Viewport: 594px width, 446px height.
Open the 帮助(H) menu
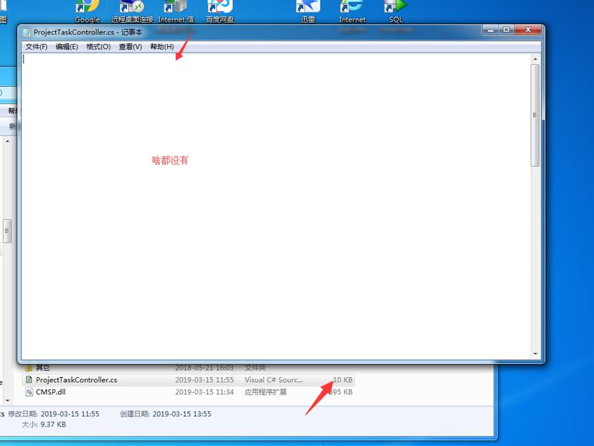point(162,47)
